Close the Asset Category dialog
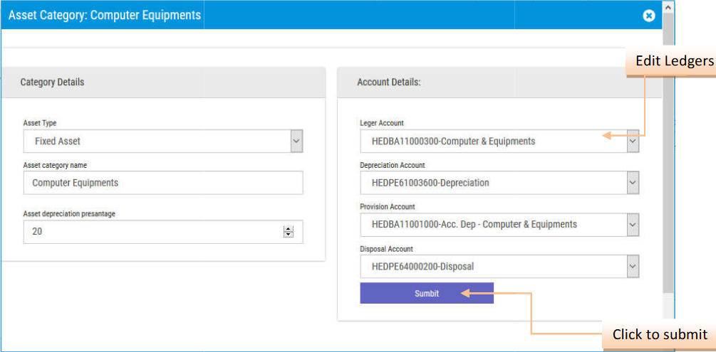The image size is (716, 352). pyautogui.click(x=648, y=16)
